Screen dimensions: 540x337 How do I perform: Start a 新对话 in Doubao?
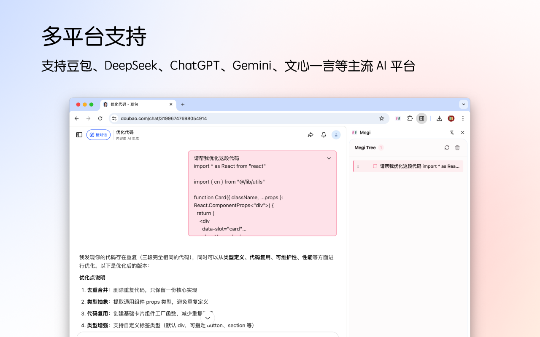[98, 134]
